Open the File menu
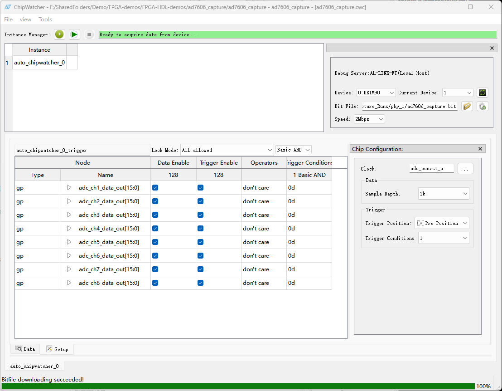This screenshot has height=391, width=502. (8, 19)
